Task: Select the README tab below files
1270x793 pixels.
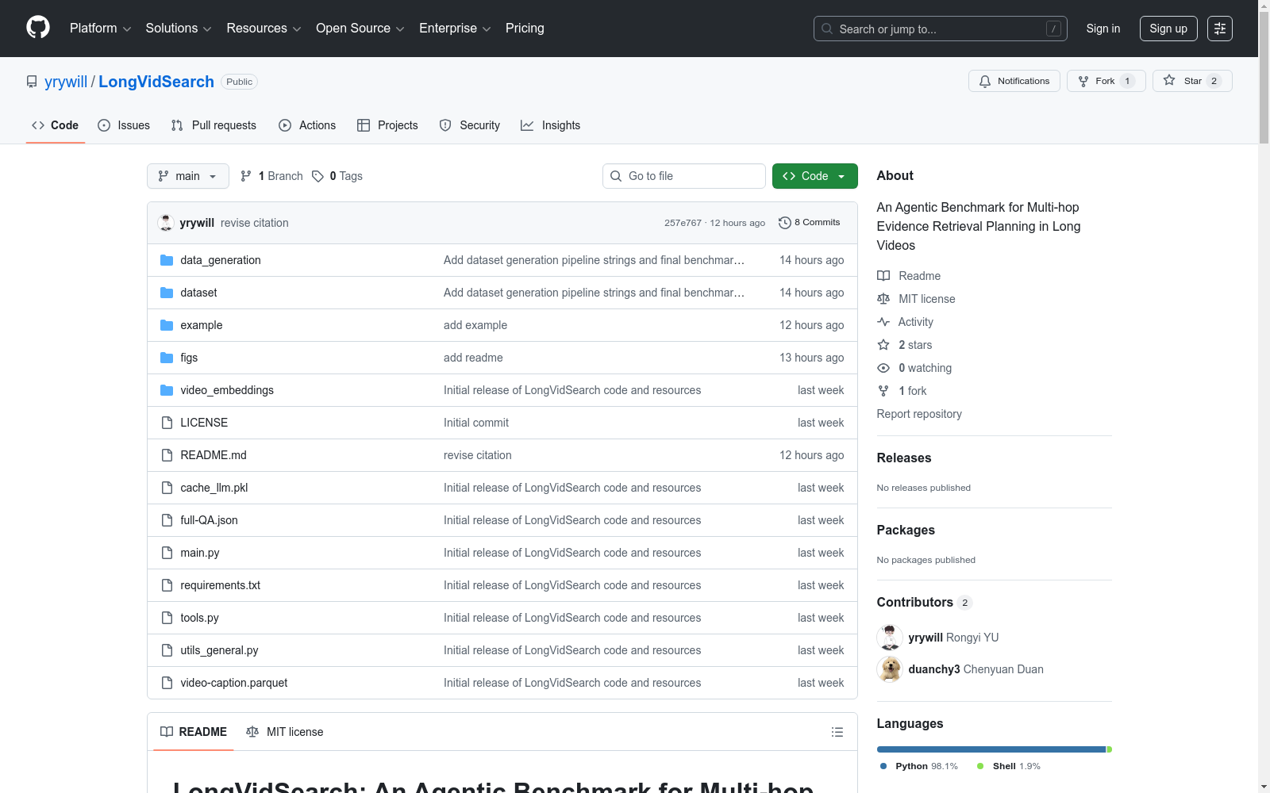Action: pyautogui.click(x=194, y=732)
